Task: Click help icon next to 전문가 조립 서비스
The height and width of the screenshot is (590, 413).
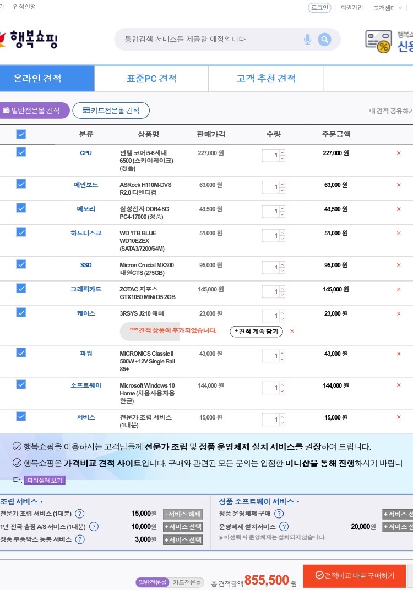Action: [x=80, y=514]
